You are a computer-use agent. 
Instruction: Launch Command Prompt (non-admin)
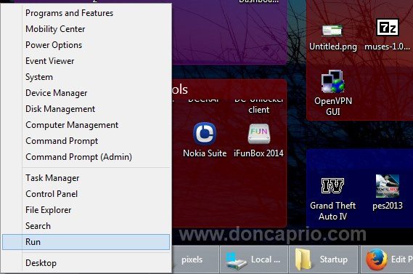click(x=86, y=141)
